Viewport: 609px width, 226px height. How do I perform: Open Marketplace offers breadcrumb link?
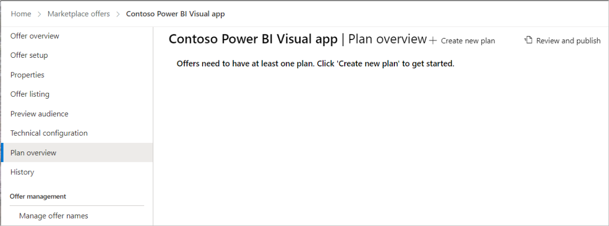79,14
